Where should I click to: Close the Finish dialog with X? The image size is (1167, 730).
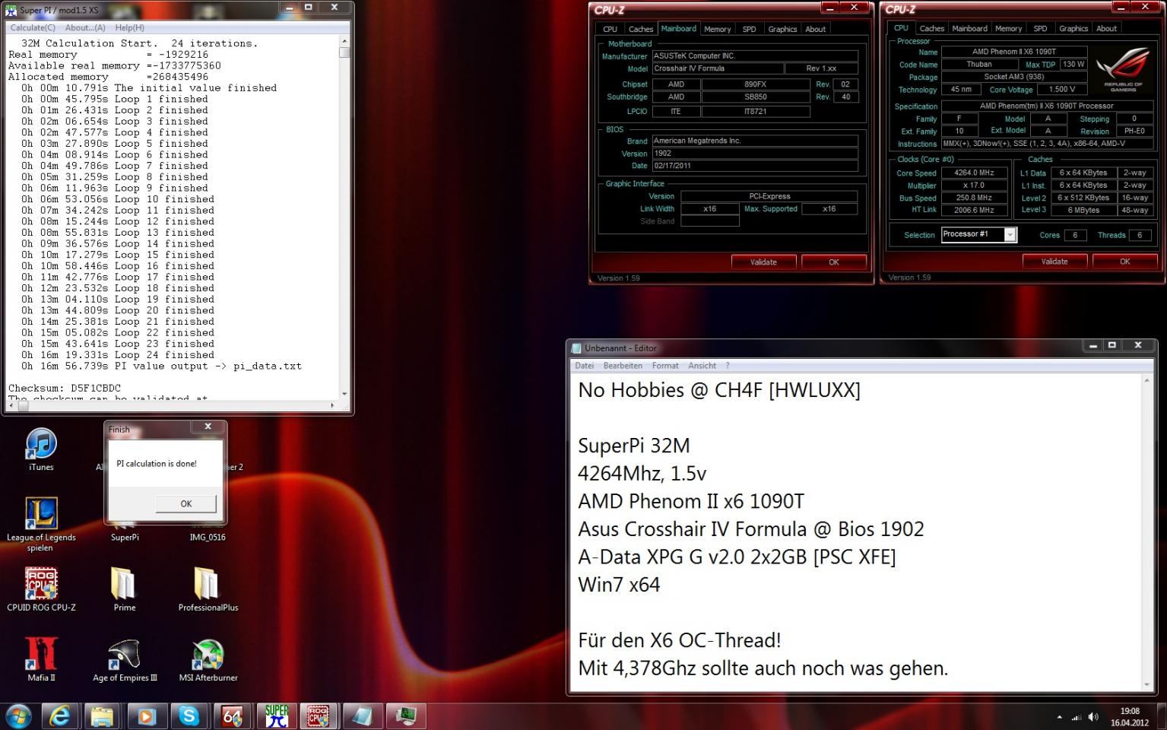pyautogui.click(x=208, y=427)
